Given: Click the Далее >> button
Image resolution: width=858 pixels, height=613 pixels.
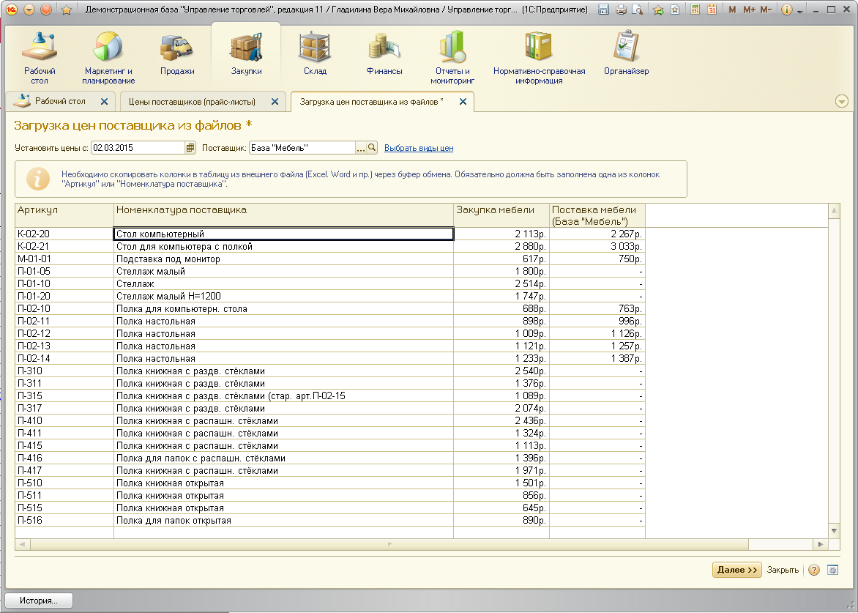Looking at the screenshot, I should 736,570.
